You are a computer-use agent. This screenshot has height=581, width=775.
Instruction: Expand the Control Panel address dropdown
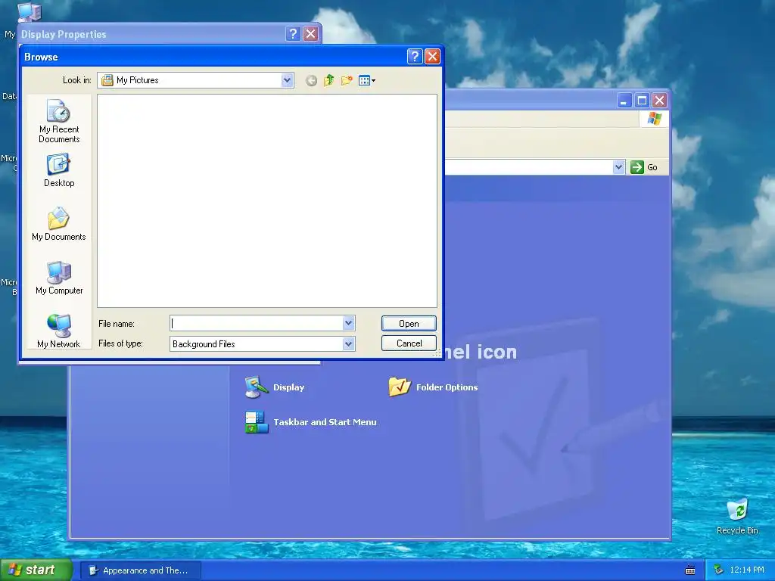tap(618, 167)
